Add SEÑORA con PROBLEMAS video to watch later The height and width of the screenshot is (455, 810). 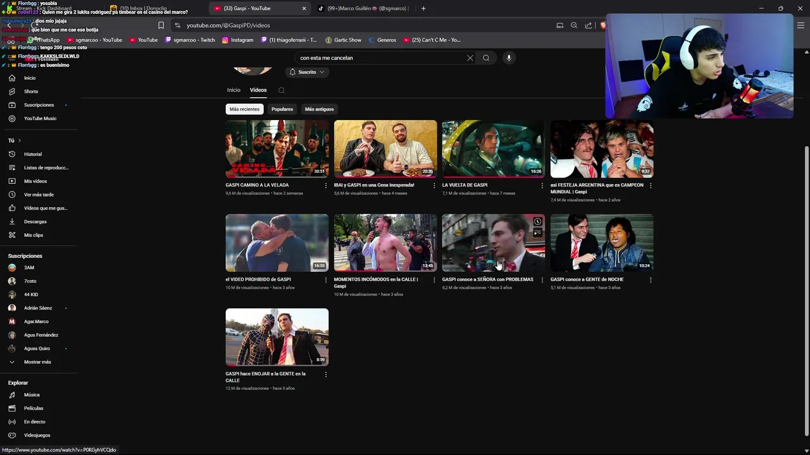pyautogui.click(x=537, y=222)
